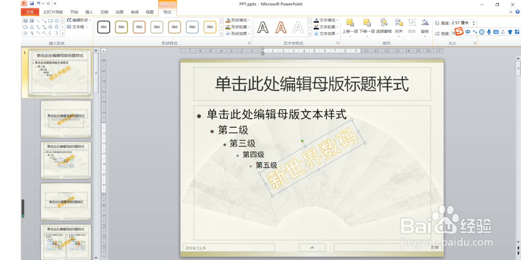Click the 对齐 align icon
The image size is (521, 260).
click(x=399, y=22)
